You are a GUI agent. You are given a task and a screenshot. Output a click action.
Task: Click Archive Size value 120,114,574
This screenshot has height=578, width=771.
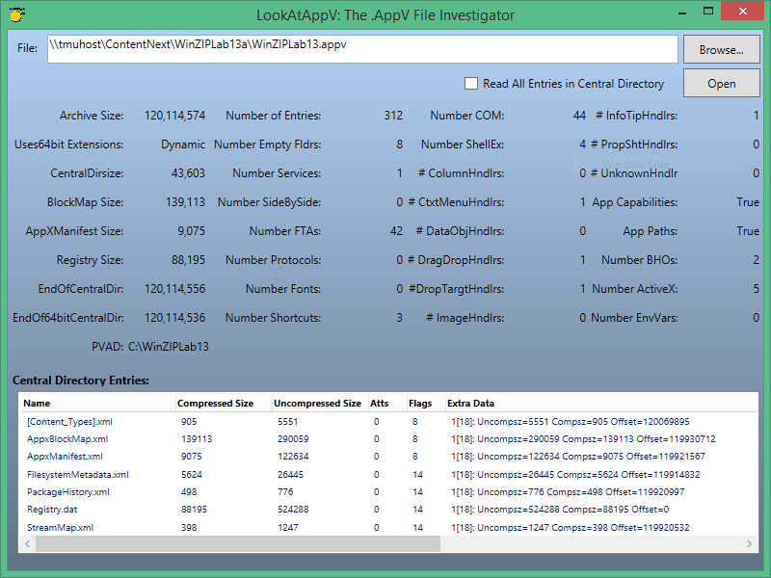point(174,116)
